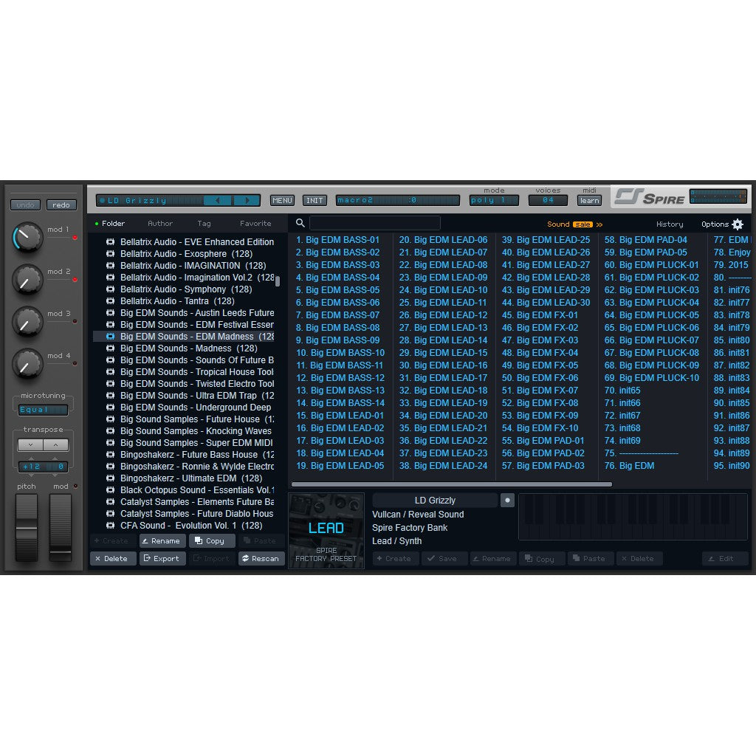The height and width of the screenshot is (756, 756).
Task: Open the microtuning Equal selector
Action: tap(42, 408)
